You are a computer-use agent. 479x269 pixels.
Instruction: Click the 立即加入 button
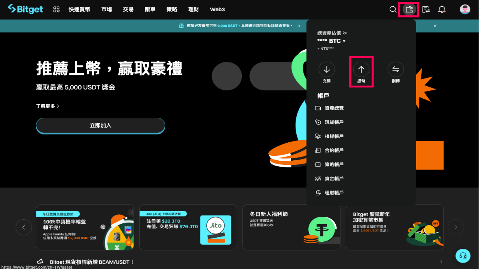point(100,126)
